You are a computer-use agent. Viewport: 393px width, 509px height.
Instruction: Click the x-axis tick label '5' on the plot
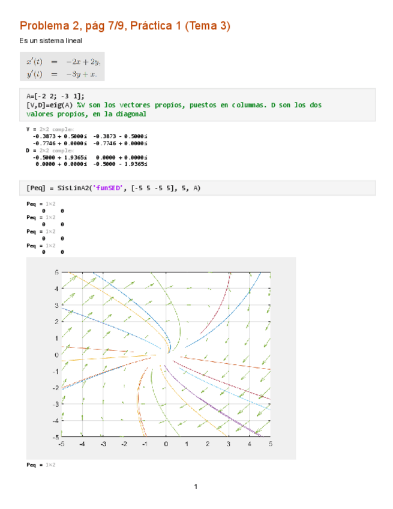point(270,444)
